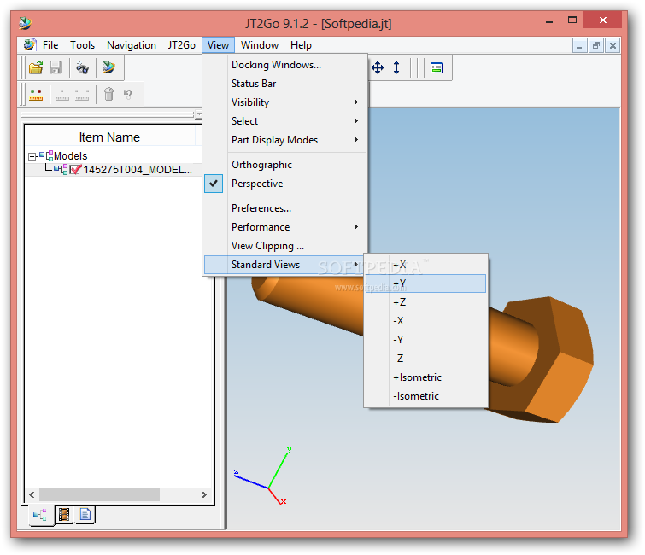
Task: Open View Clipping ... option
Action: (284, 246)
